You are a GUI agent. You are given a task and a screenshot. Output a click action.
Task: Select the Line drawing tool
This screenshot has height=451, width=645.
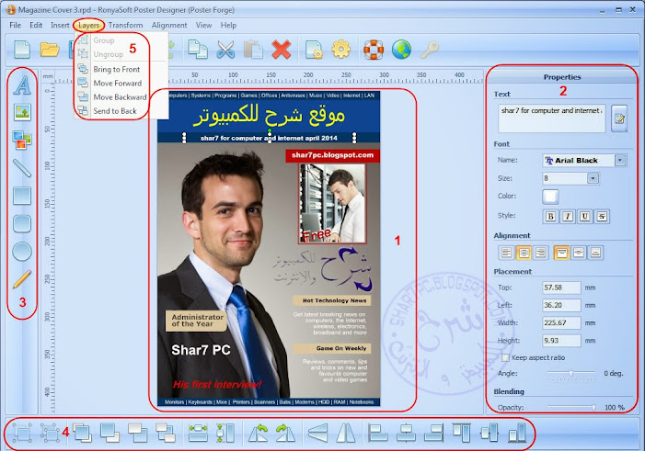(22, 168)
